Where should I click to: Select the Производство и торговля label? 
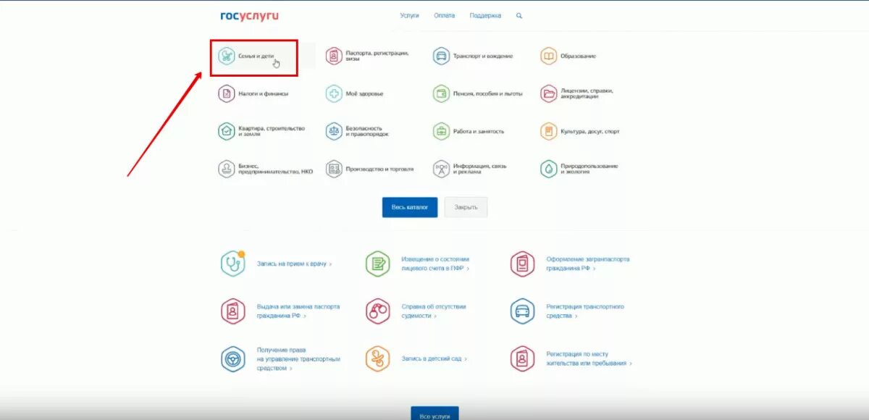[379, 169]
